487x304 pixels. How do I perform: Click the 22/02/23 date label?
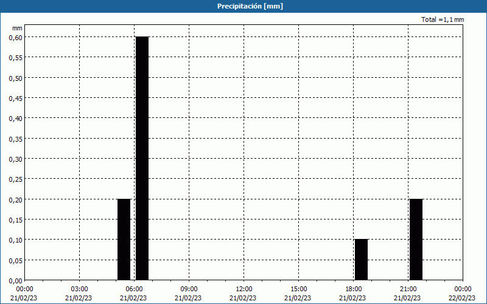coord(462,298)
